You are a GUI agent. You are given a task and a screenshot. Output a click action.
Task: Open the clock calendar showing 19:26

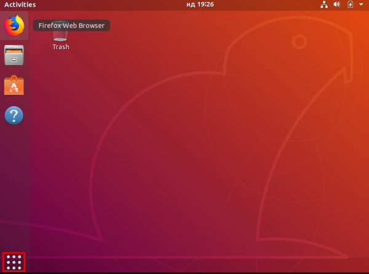(200, 4)
